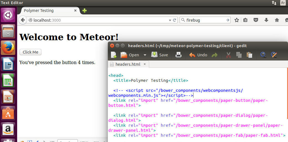288x142 pixels.
Task: Minimize the gedit window
Action: coord(117,46)
